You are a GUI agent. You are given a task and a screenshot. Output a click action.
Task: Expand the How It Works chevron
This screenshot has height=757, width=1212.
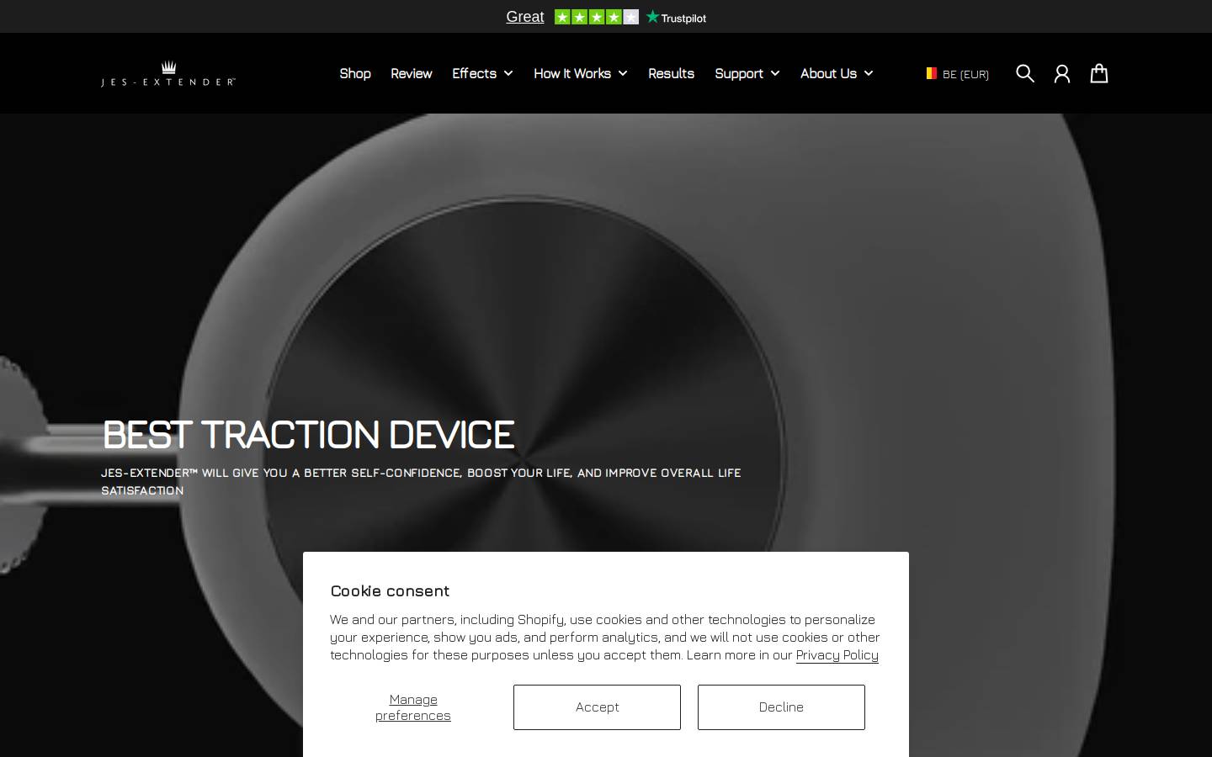click(x=623, y=74)
